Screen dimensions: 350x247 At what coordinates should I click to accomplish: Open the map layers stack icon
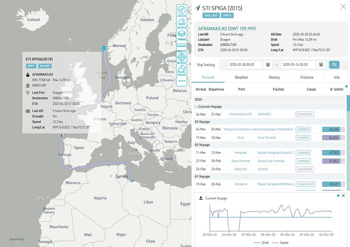click(x=181, y=34)
